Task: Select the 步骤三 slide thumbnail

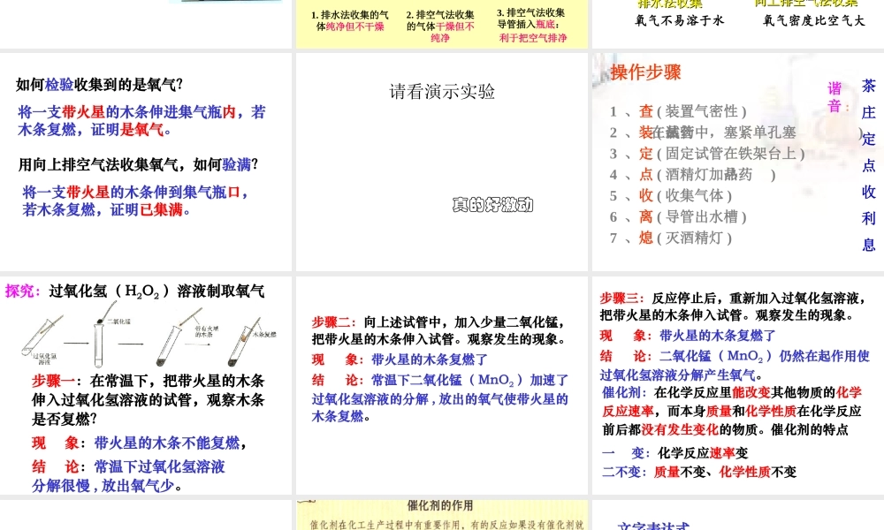Action: point(738,385)
